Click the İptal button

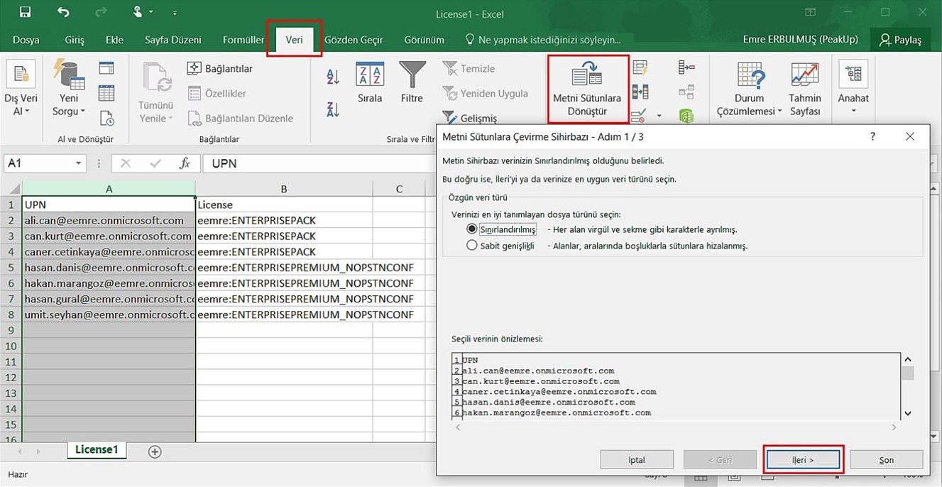coord(637,459)
